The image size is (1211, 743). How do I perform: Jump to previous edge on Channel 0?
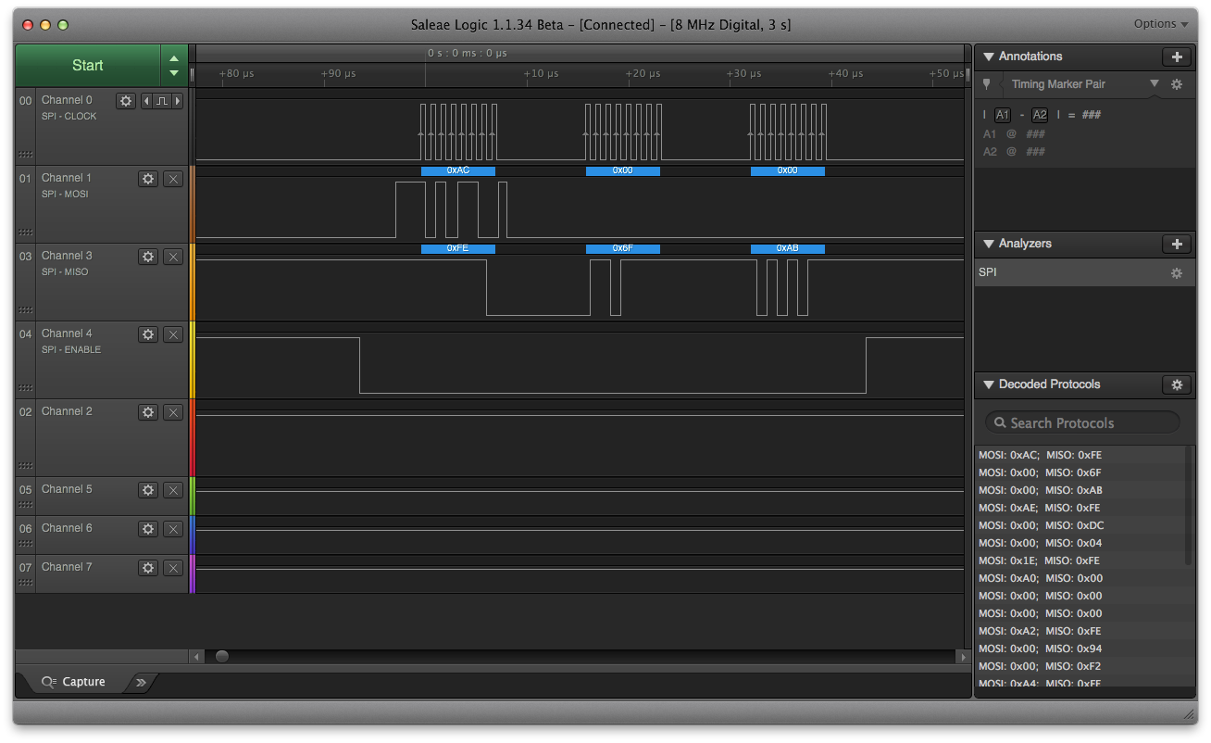point(146,101)
